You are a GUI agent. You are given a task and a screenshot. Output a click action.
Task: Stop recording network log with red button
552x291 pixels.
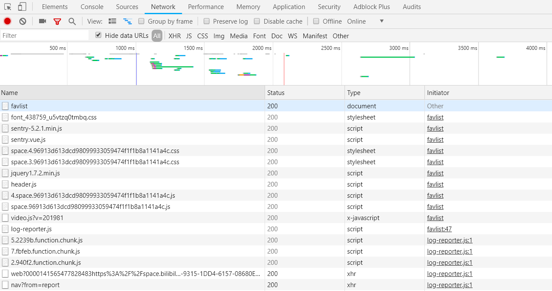(x=7, y=21)
